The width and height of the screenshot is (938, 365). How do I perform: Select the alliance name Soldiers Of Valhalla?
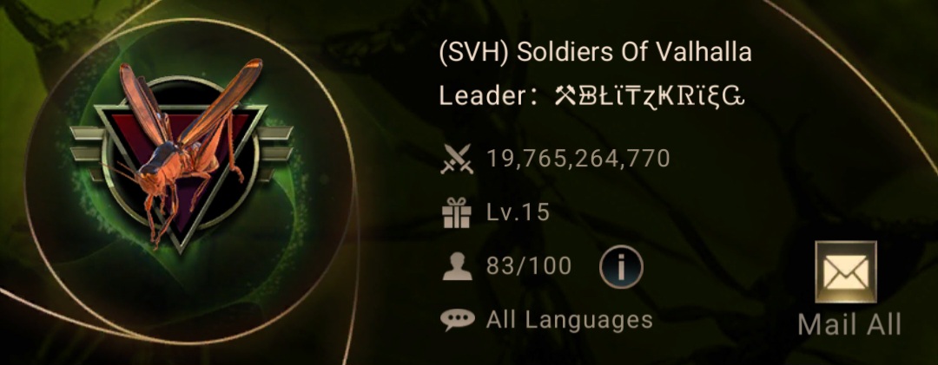pos(634,53)
